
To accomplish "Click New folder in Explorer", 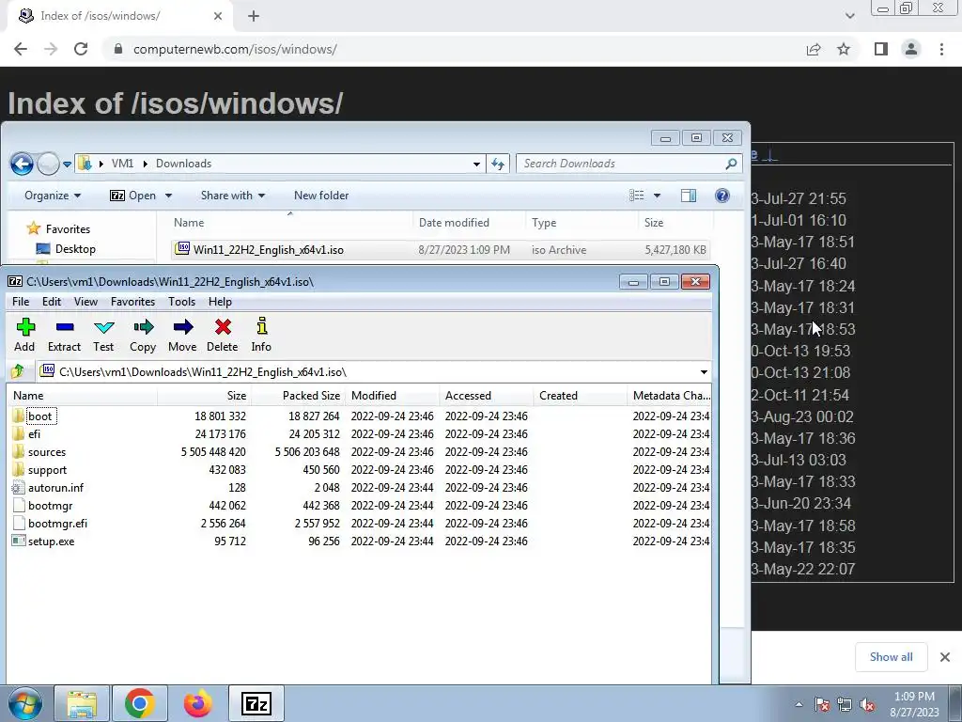I will click(x=321, y=196).
